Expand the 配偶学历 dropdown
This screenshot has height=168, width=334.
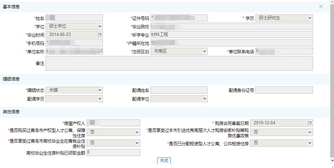click(x=74, y=99)
